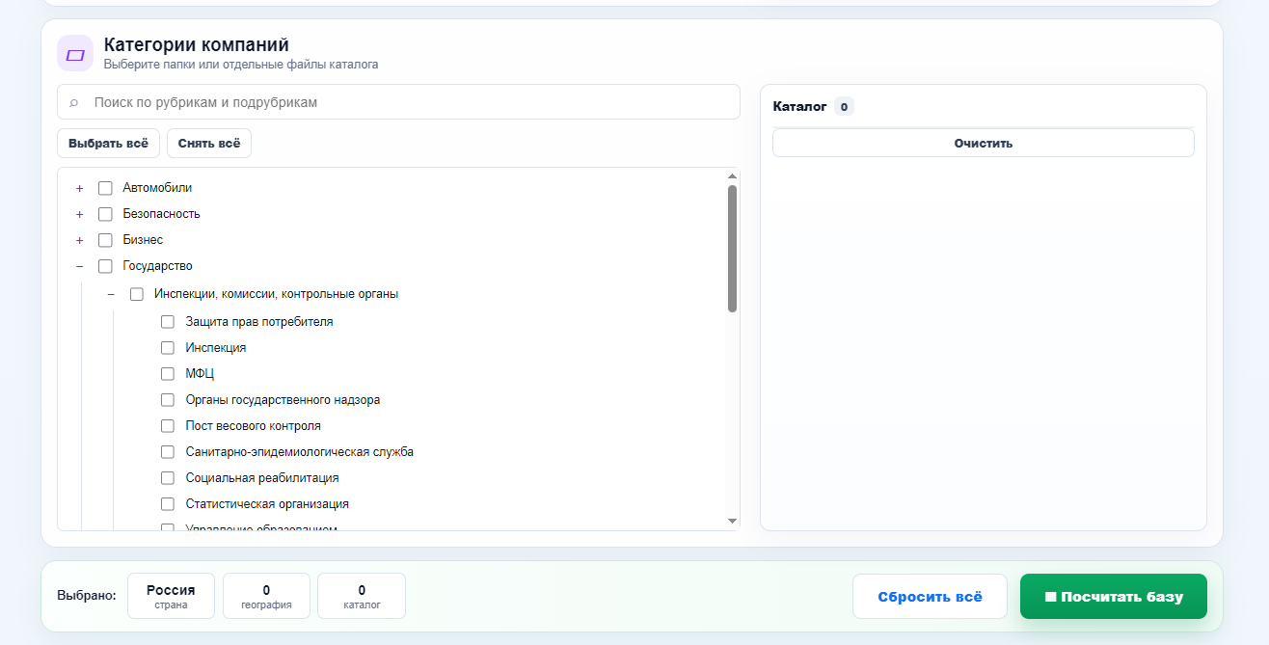Click the география count chip
Screen dimensions: 1269x645
[266, 596]
